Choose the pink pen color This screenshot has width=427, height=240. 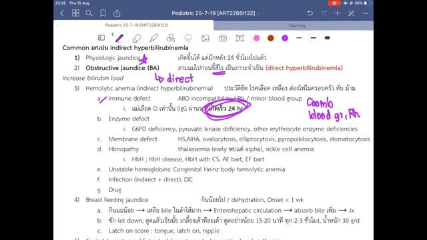(x=256, y=38)
